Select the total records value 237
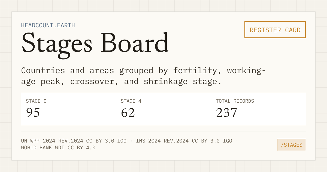The height and width of the screenshot is (172, 327). pyautogui.click(x=226, y=112)
